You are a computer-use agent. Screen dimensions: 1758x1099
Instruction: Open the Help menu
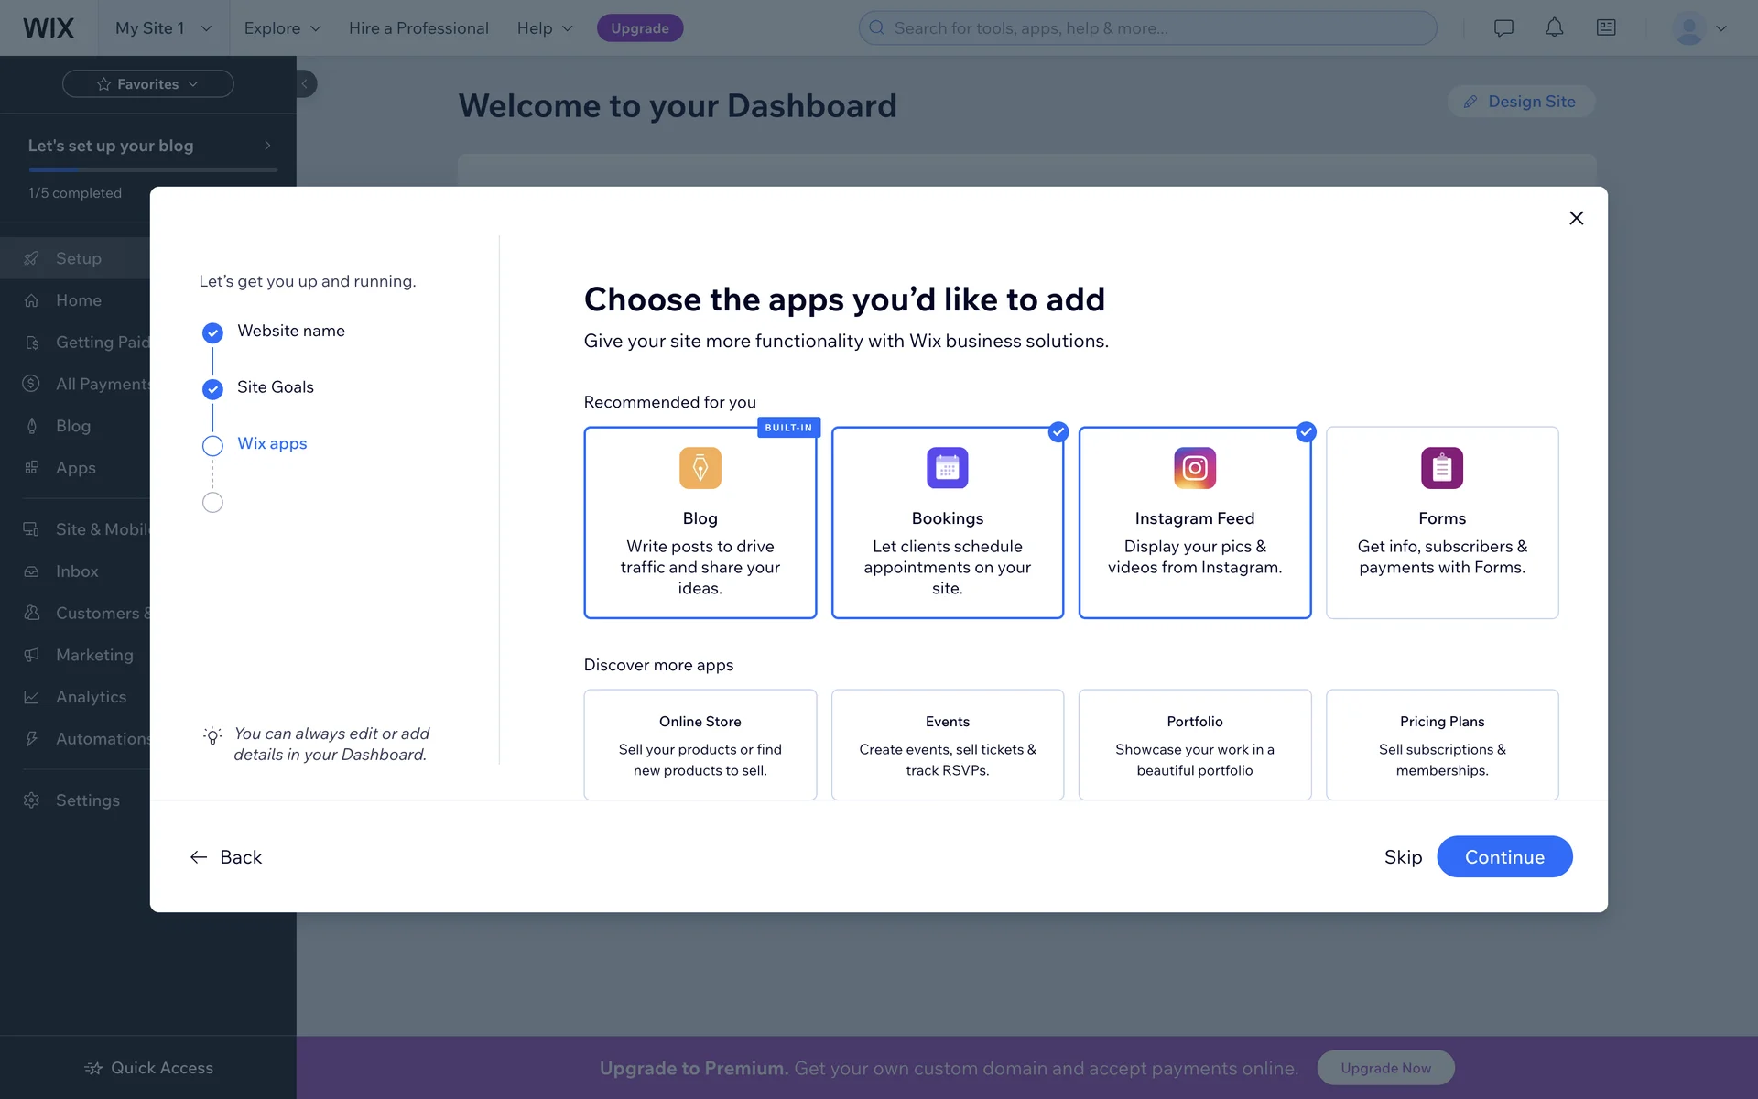544,28
